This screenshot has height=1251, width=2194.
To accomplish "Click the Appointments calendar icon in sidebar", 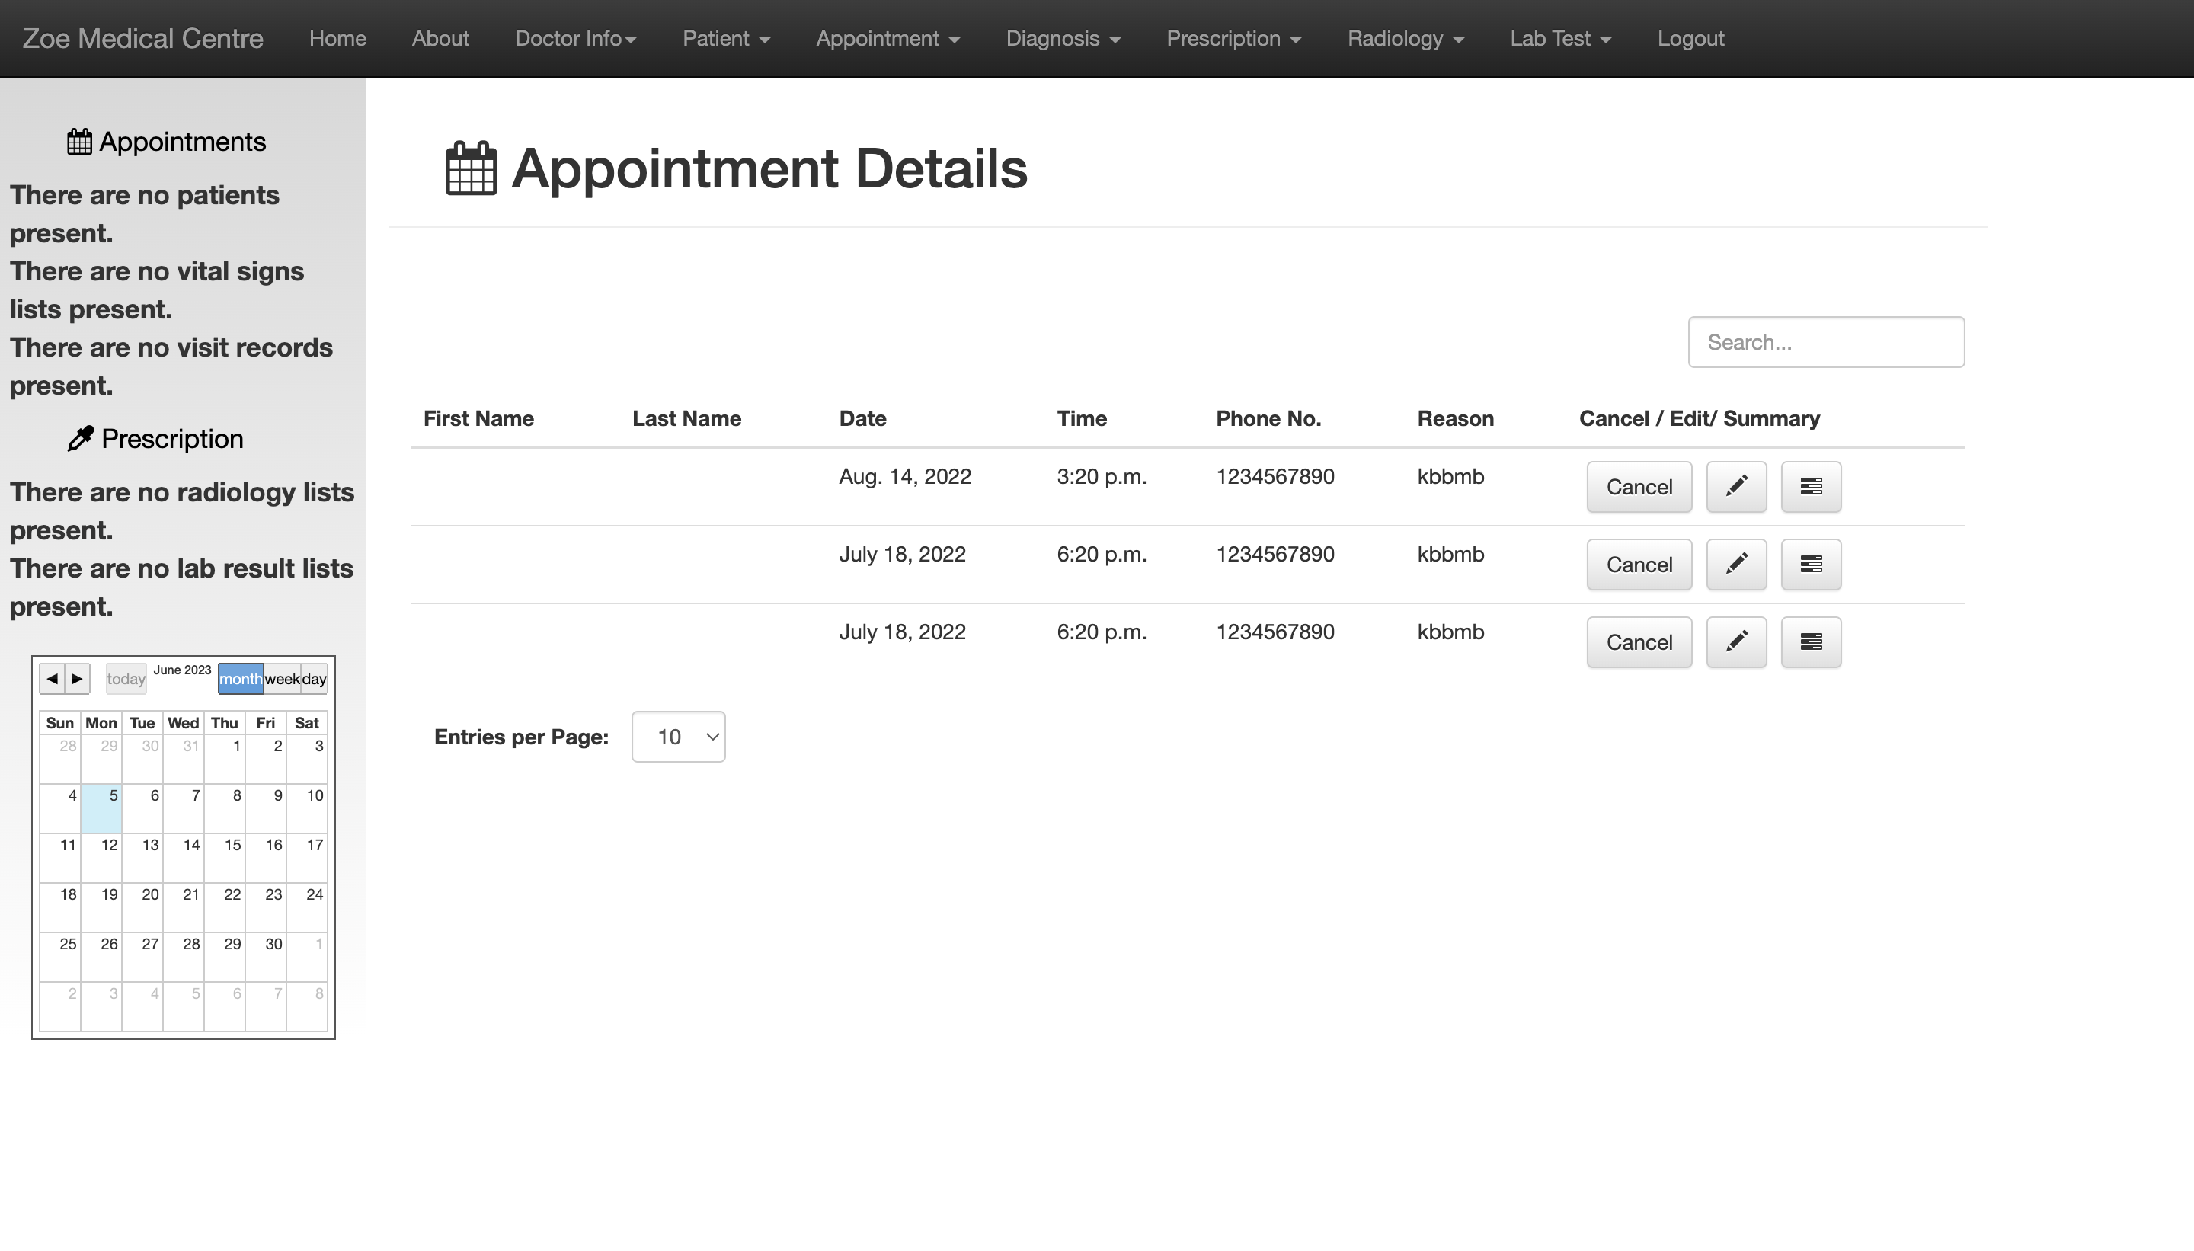I will coord(79,142).
